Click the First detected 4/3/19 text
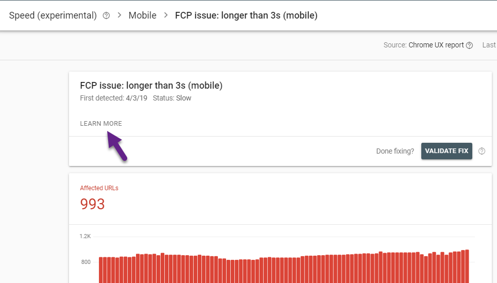Viewport: 497px width, 283px height. [x=113, y=98]
